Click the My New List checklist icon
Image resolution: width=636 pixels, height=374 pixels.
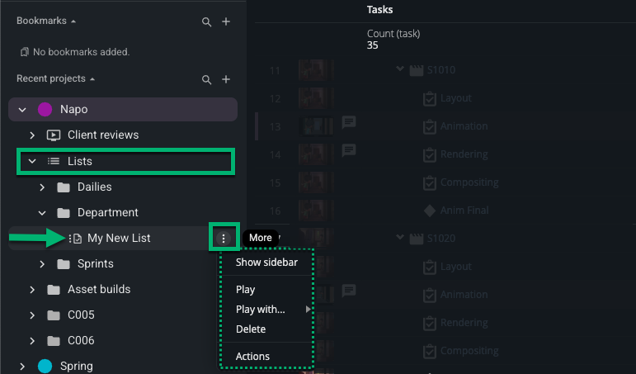pyautogui.click(x=78, y=239)
